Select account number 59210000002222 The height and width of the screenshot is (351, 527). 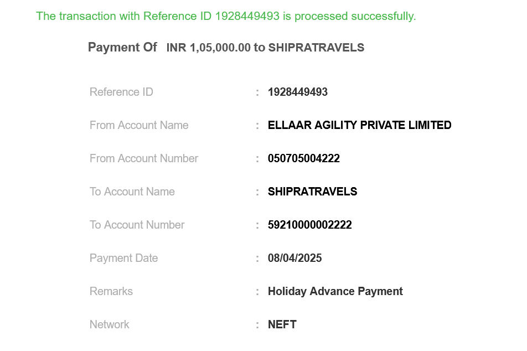309,225
